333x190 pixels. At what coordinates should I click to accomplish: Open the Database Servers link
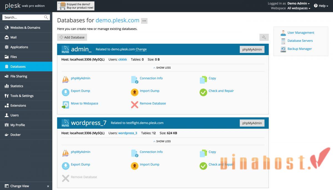(300, 41)
